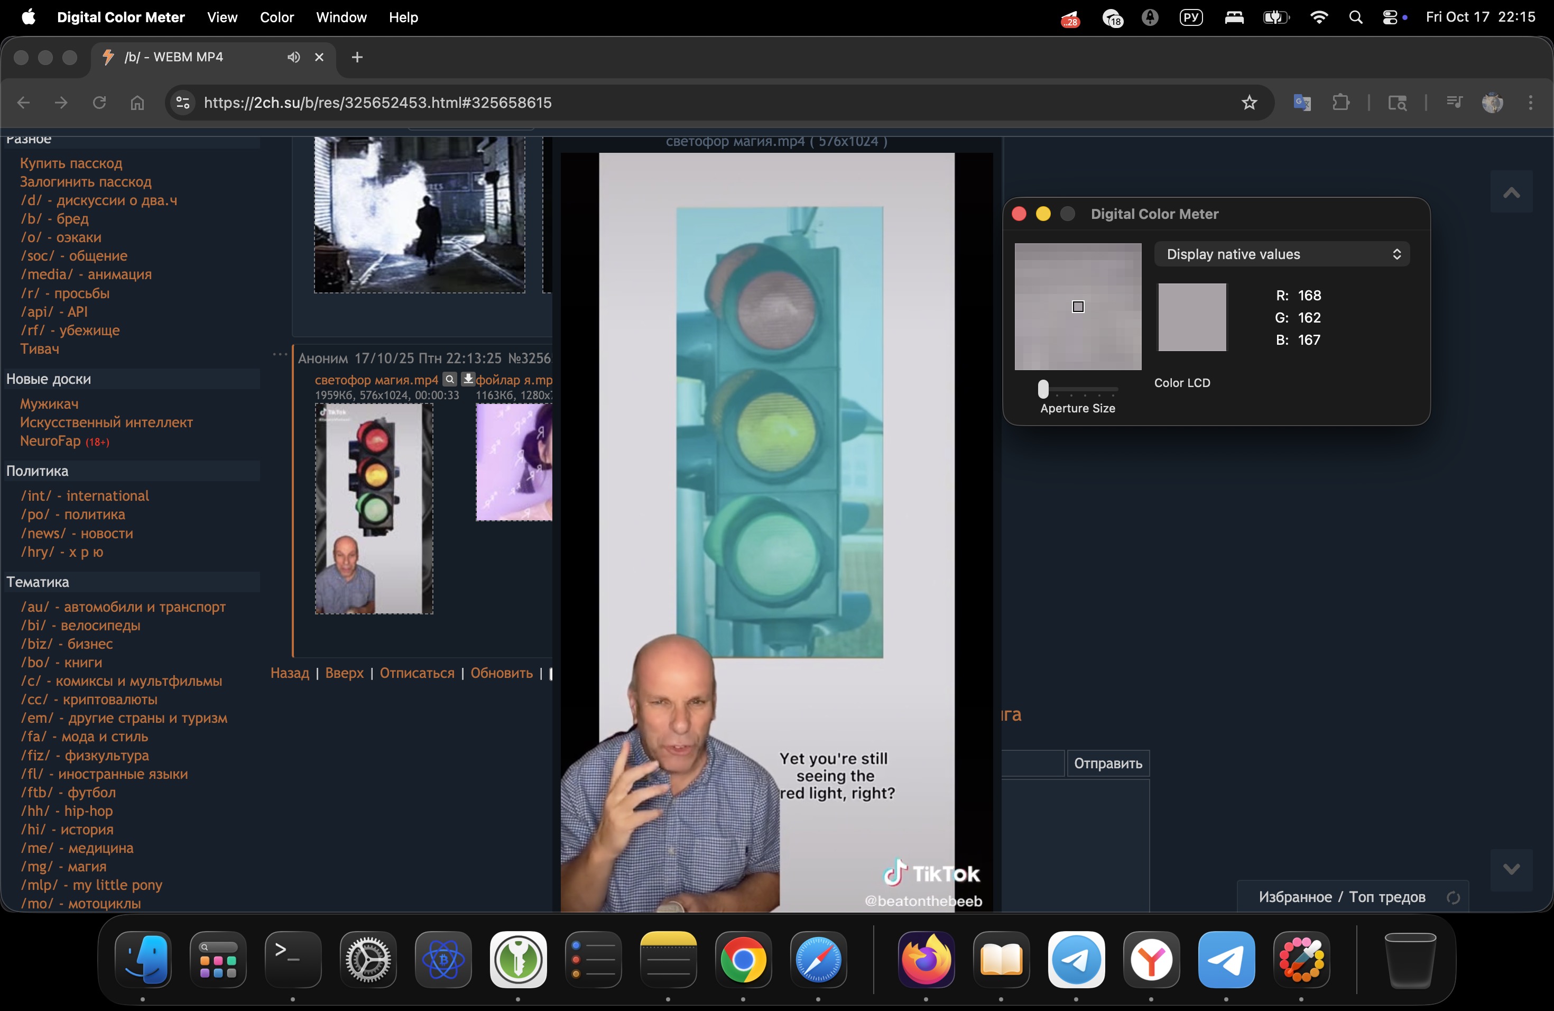Click the magnifier icon beside светофор магия.mp4
This screenshot has width=1554, height=1011.
pyautogui.click(x=449, y=379)
